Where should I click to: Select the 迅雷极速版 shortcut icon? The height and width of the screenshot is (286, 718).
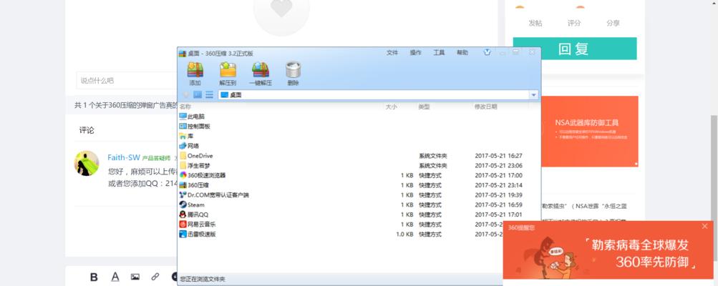coord(183,235)
